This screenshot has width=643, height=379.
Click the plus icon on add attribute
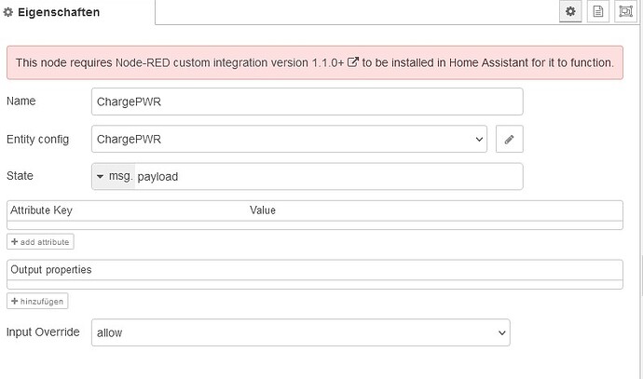pos(14,242)
